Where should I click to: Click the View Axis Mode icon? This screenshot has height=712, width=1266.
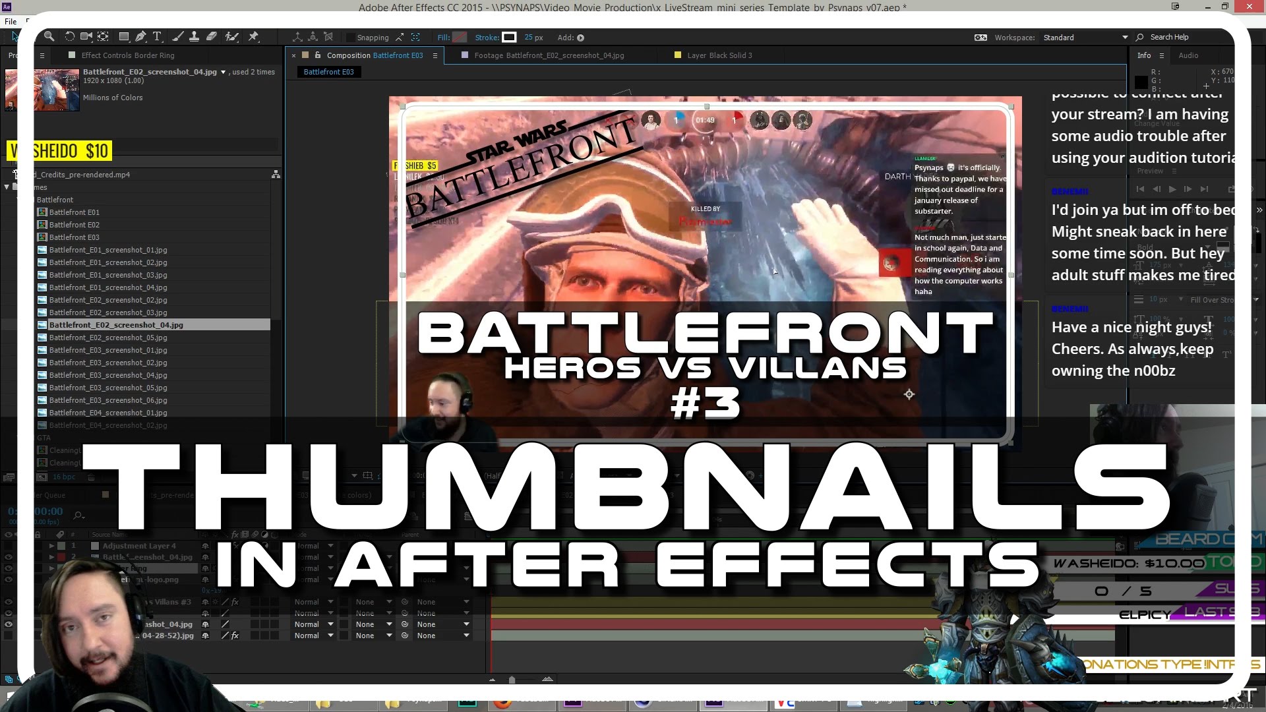(328, 37)
